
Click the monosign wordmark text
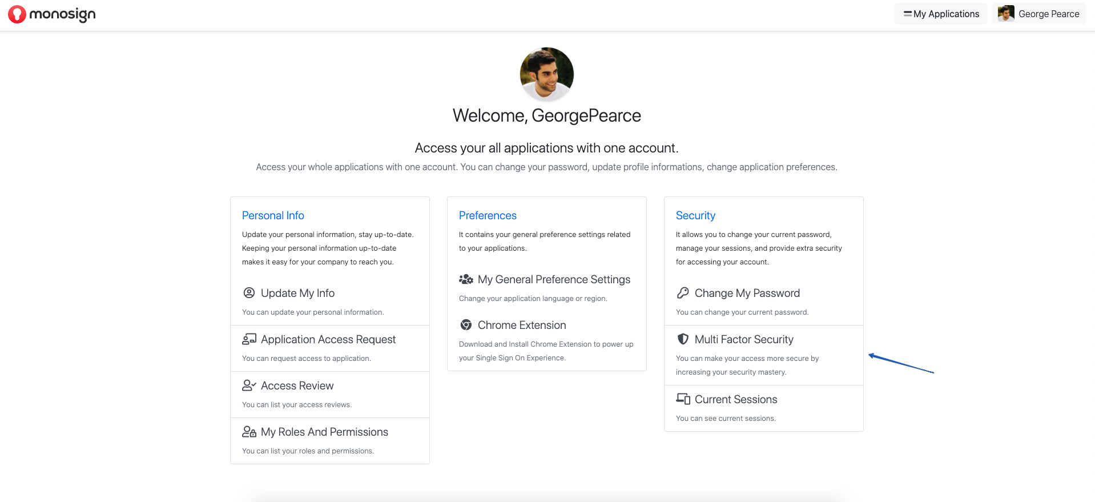click(x=62, y=15)
